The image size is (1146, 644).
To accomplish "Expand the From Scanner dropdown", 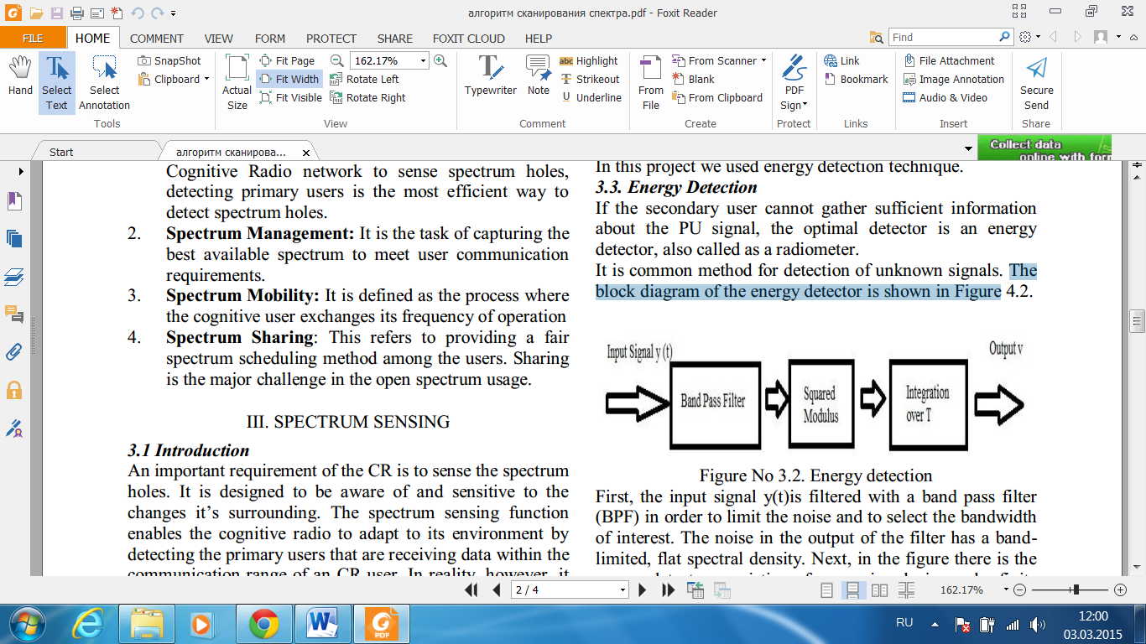I will point(763,60).
